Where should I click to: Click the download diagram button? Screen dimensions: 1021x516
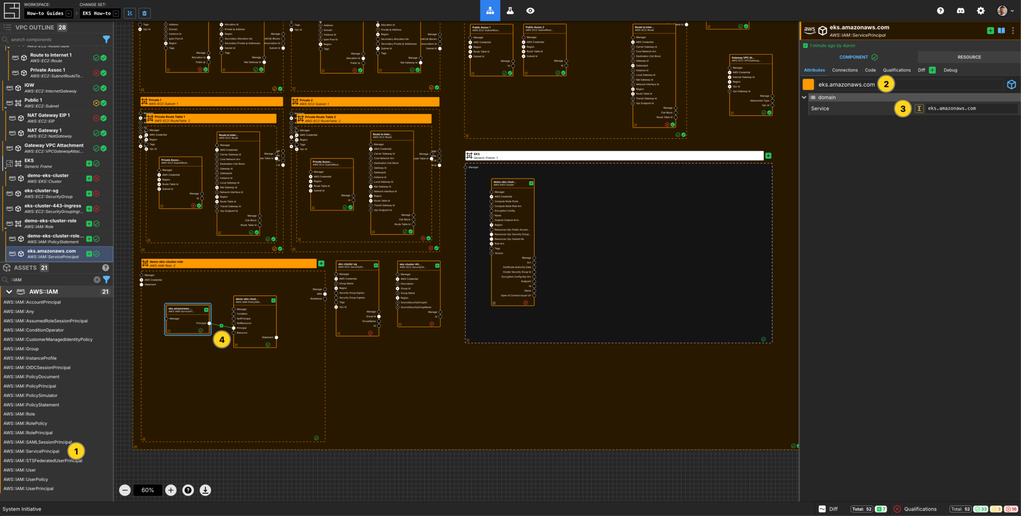pos(205,490)
